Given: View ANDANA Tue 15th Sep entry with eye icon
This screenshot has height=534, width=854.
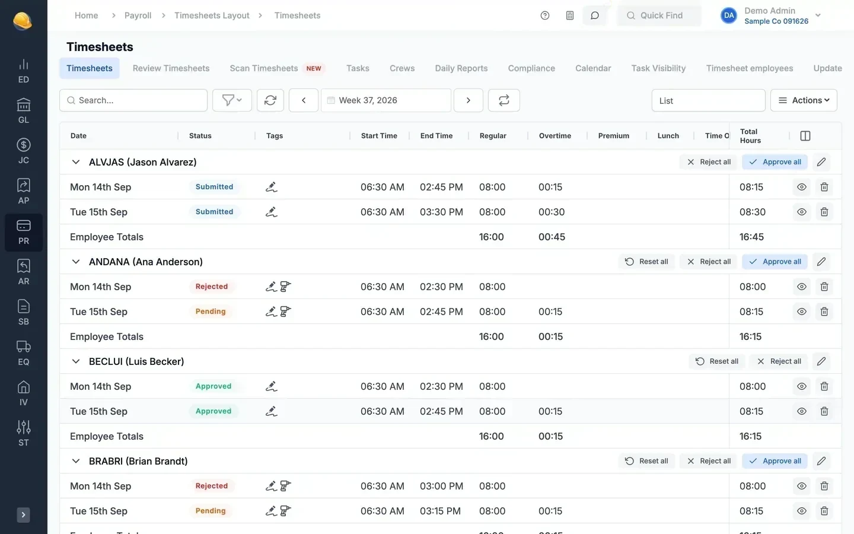Looking at the screenshot, I should coord(802,311).
